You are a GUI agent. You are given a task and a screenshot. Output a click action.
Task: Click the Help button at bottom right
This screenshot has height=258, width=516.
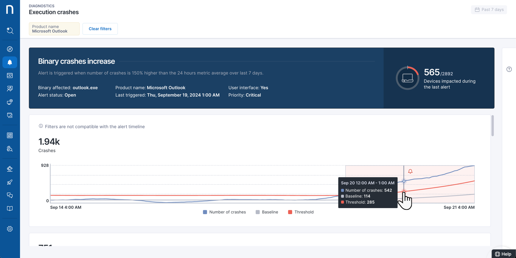point(503,254)
